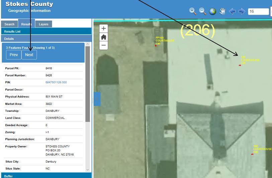Select the zoom in magnifier tool
This screenshot has height=178, width=272.
(x=193, y=11)
